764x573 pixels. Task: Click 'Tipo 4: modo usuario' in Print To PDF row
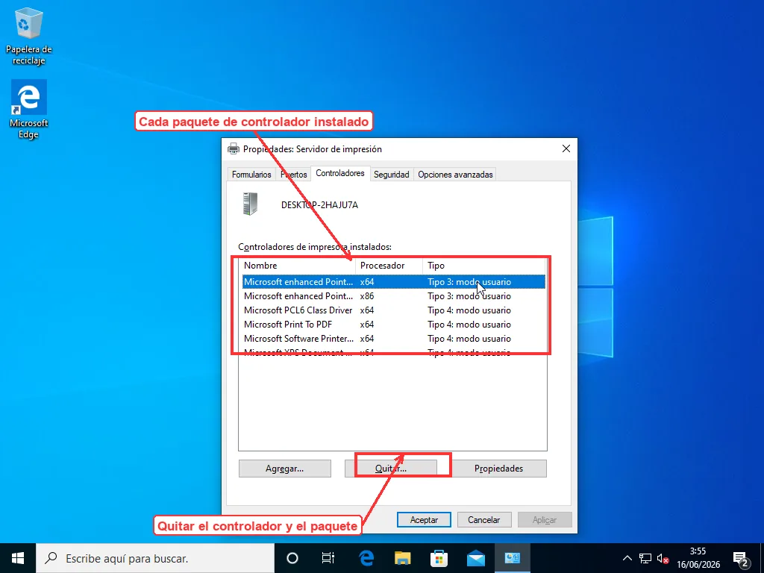pyautogui.click(x=469, y=324)
